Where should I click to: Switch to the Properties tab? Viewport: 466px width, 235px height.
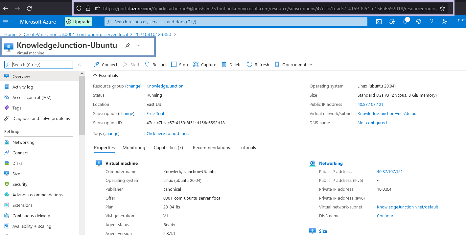point(104,147)
